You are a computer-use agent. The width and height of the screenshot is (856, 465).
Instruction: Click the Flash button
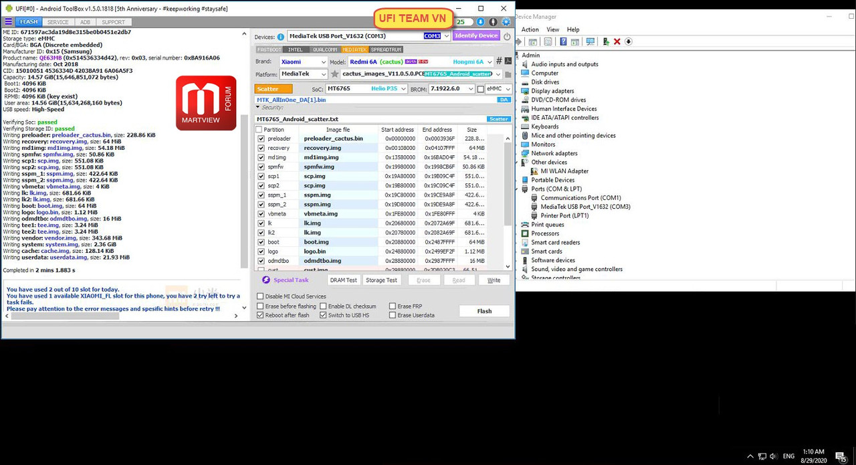(x=484, y=311)
